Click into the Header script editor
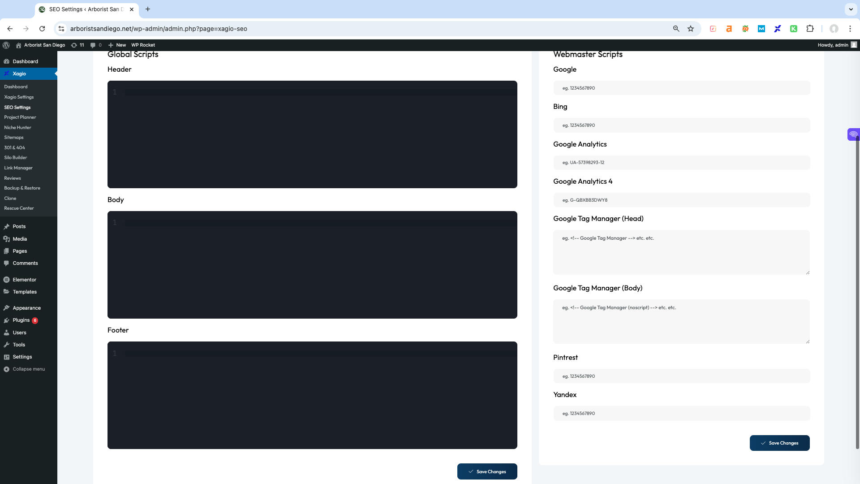This screenshot has width=860, height=484. [312, 134]
